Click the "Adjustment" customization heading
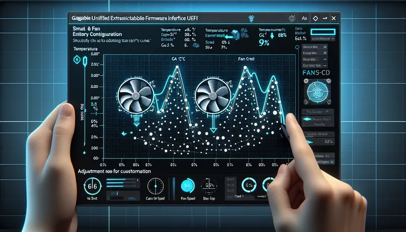406x232 pixels. [x=114, y=172]
